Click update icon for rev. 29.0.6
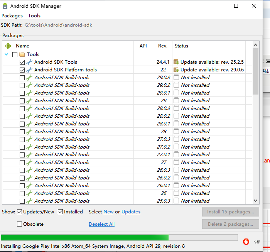 (176, 69)
